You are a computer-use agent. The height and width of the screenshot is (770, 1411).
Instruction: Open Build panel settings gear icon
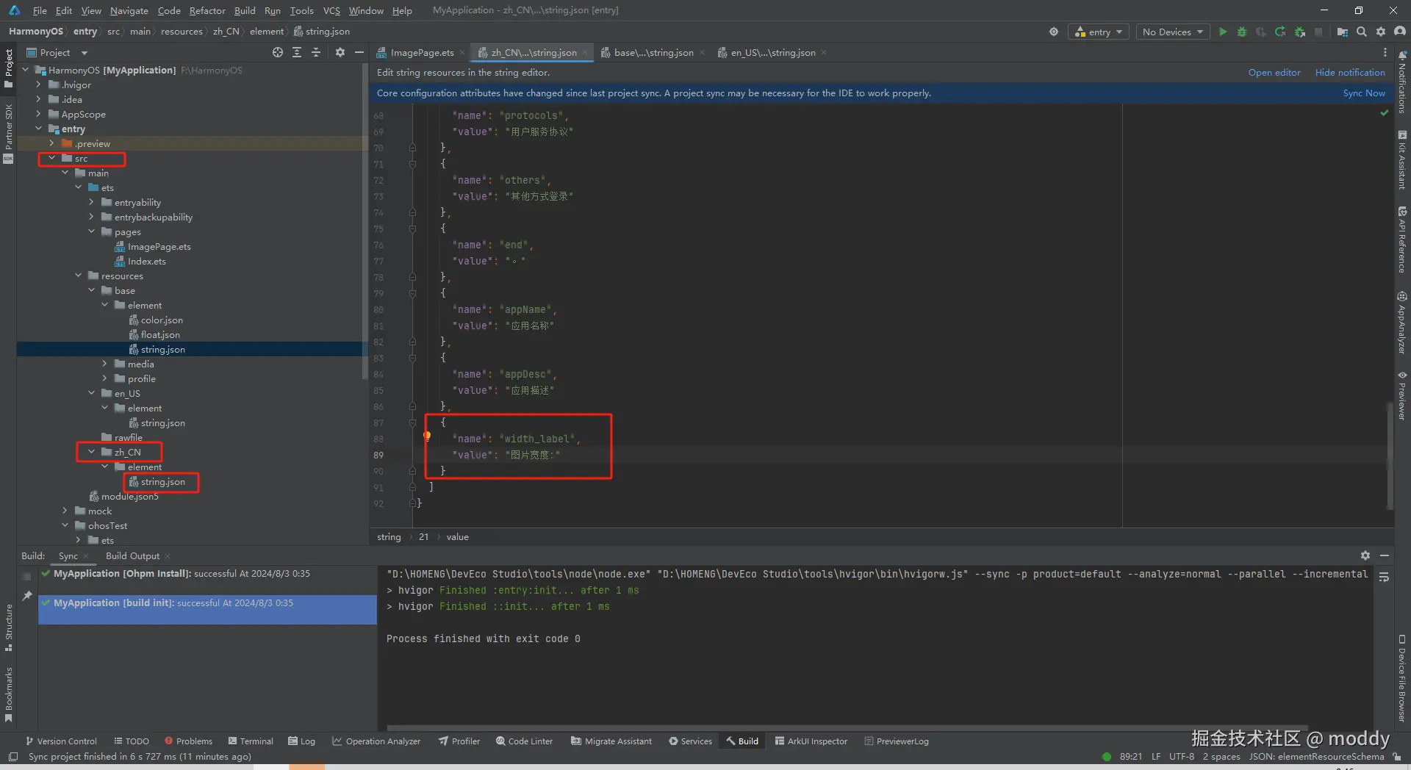1365,555
